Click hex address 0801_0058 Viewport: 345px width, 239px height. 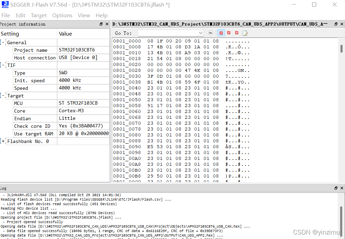click(x=127, y=106)
